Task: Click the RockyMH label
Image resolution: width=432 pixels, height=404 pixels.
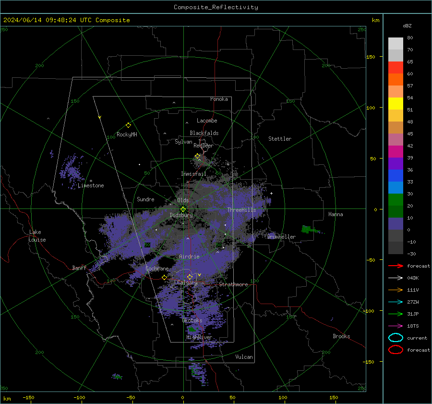Action: (127, 135)
